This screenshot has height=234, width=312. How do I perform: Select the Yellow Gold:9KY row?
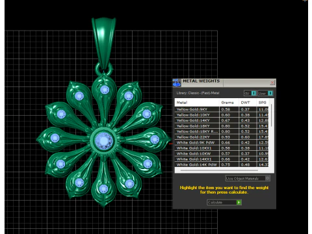tap(222, 109)
